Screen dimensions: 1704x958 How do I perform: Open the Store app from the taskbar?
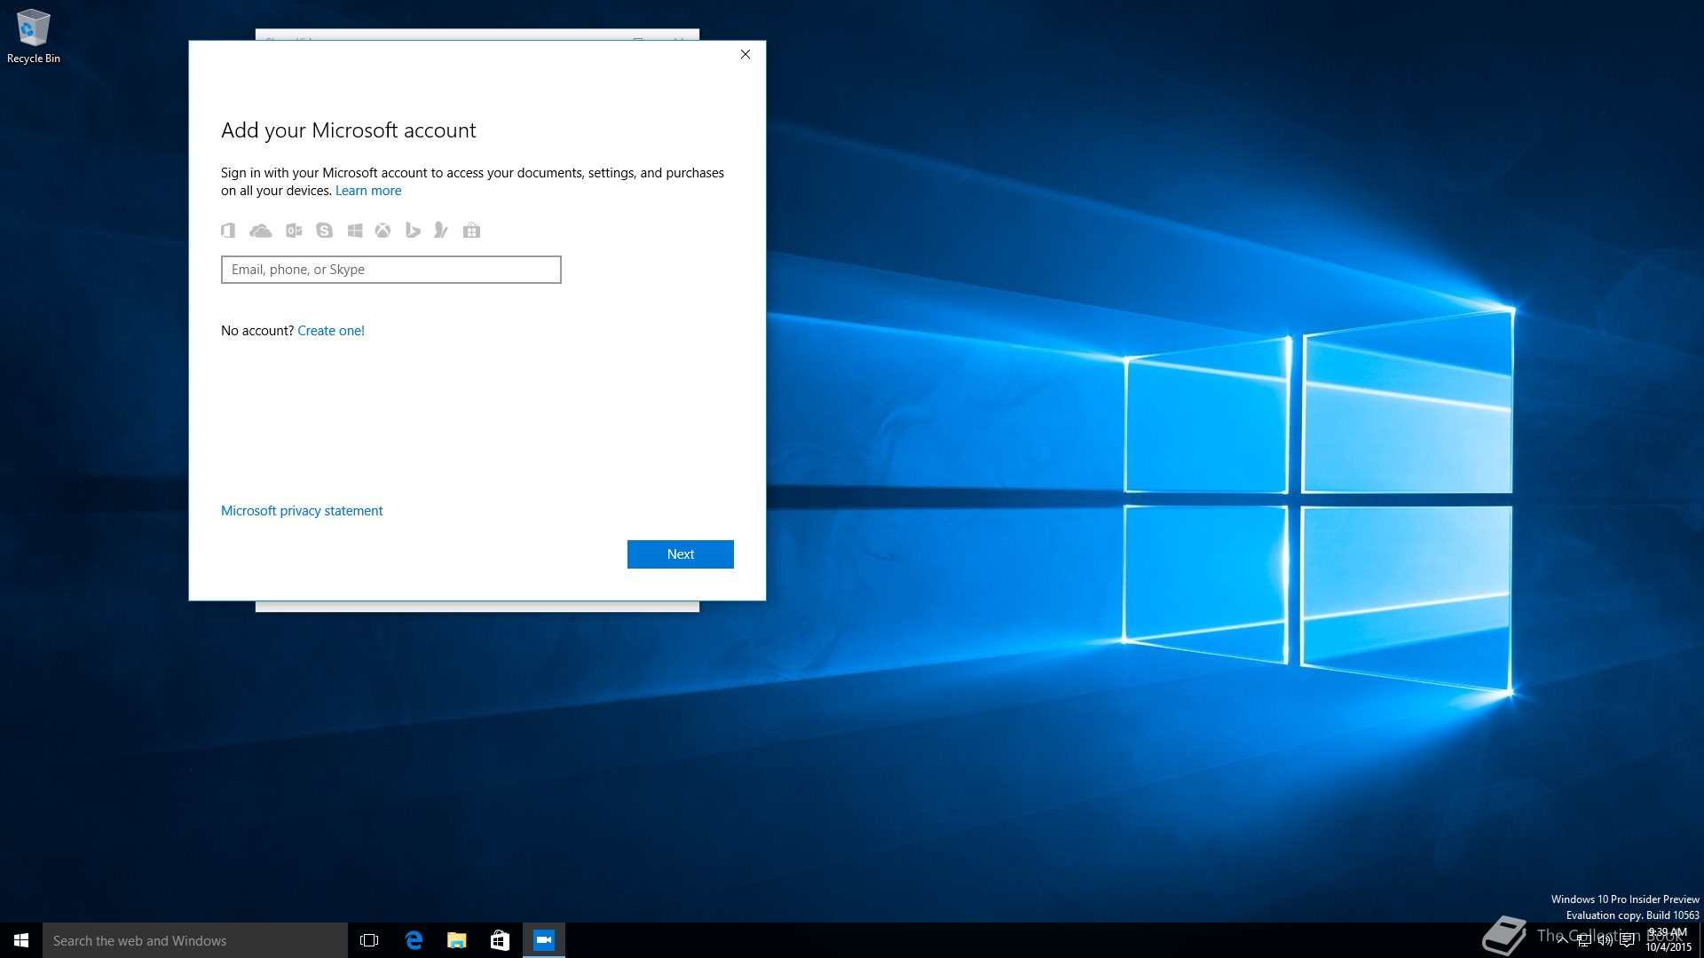501,940
